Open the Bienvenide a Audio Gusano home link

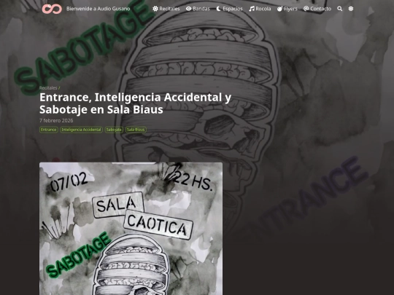click(x=98, y=9)
